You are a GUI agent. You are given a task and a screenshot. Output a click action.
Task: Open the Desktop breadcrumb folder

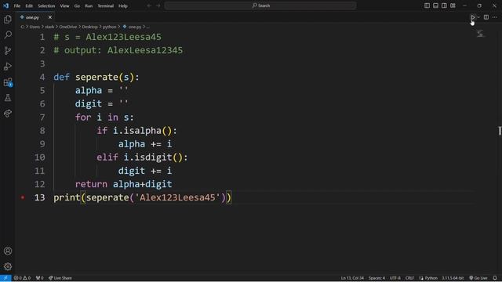[89, 27]
